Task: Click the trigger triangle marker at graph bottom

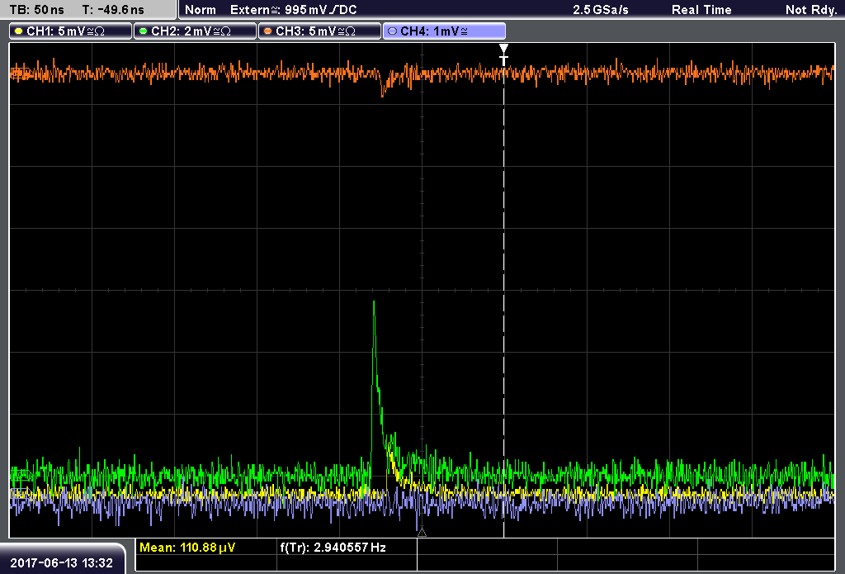Action: pyautogui.click(x=422, y=533)
